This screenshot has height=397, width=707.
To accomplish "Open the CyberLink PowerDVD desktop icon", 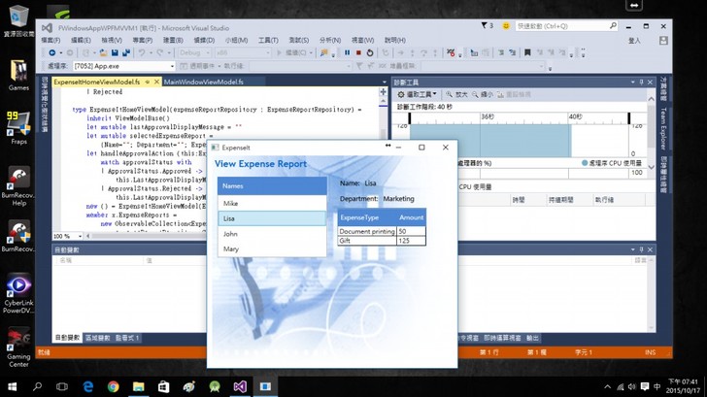I will pyautogui.click(x=18, y=291).
